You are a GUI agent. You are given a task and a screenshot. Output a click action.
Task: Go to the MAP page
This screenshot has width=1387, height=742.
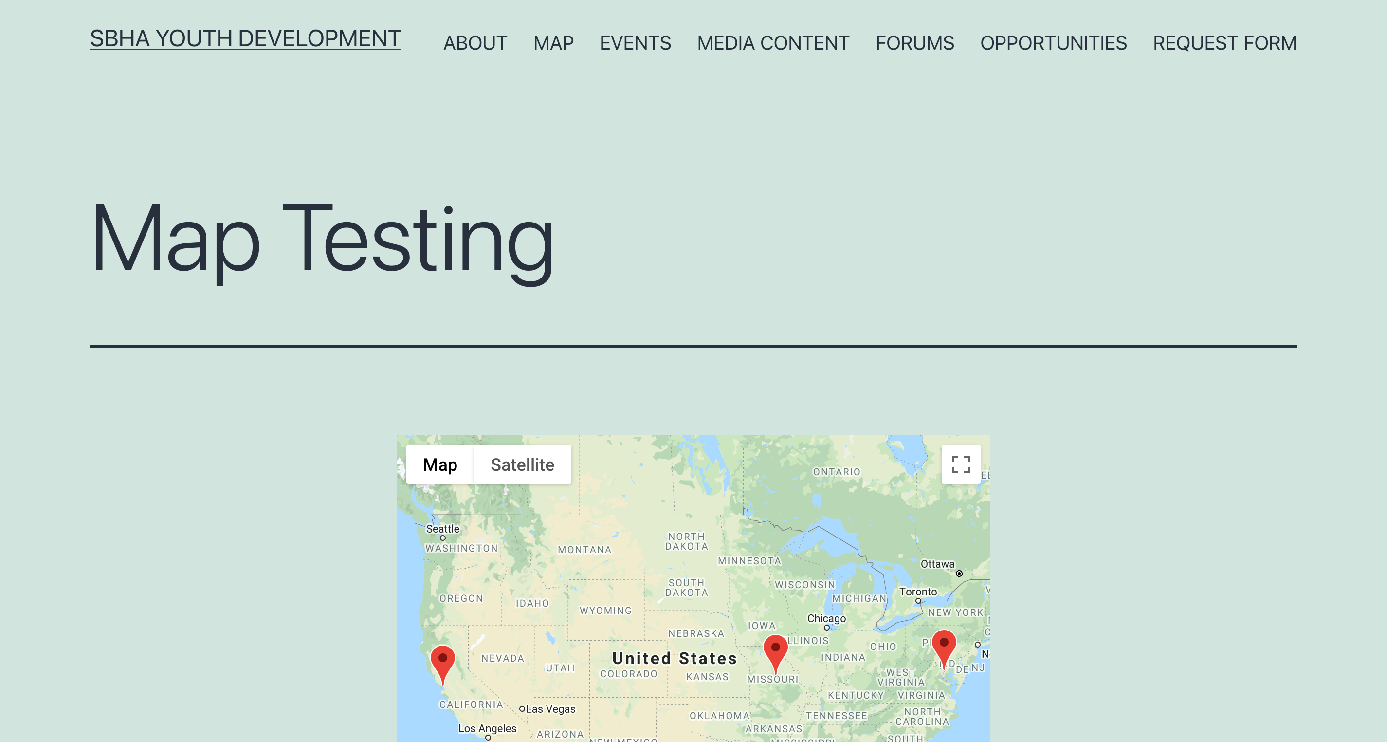pos(553,43)
